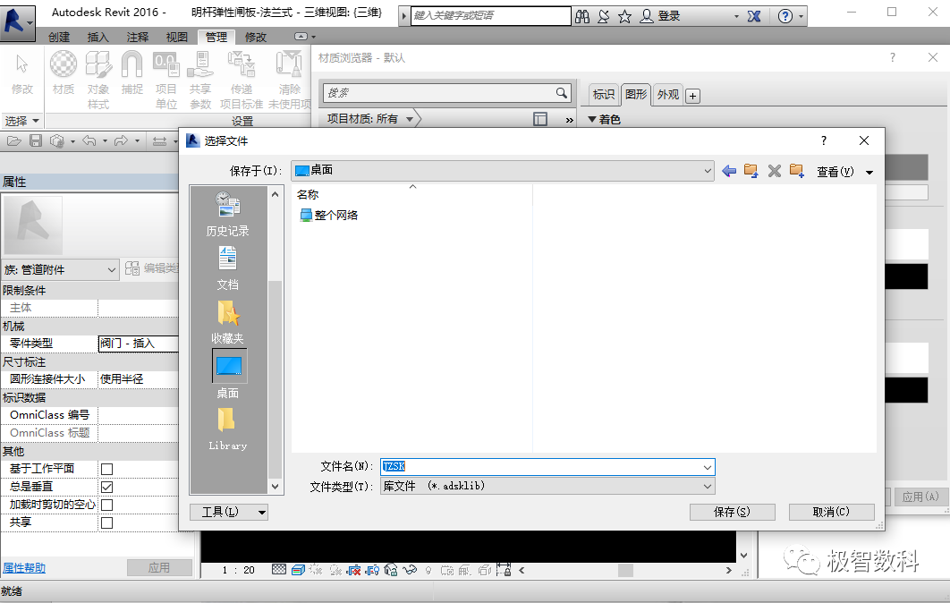Open the 文件类型 dropdown
The width and height of the screenshot is (950, 603).
coord(547,486)
